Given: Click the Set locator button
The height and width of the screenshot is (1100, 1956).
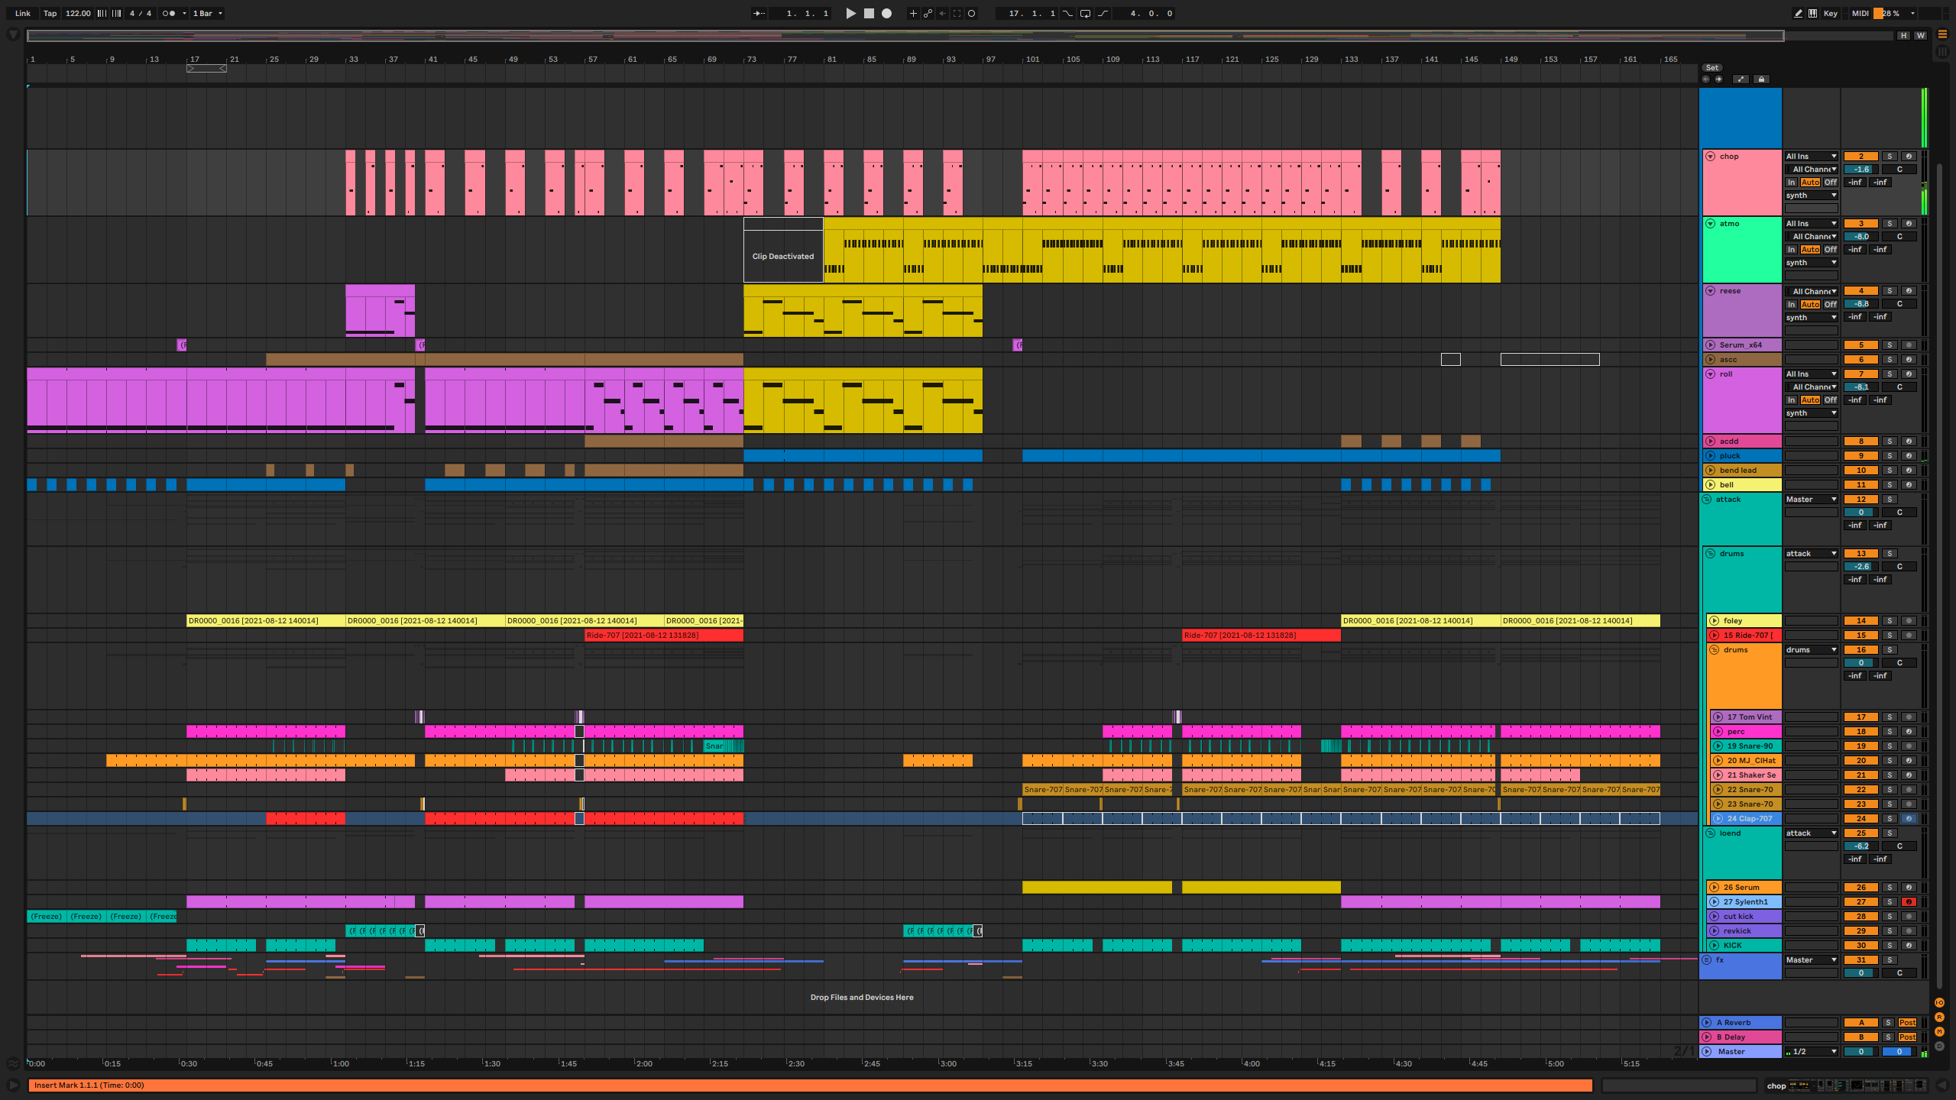Looking at the screenshot, I should (x=1712, y=68).
